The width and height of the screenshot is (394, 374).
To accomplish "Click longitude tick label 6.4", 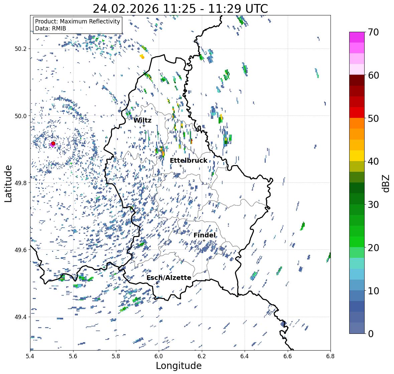I will click(245, 356).
